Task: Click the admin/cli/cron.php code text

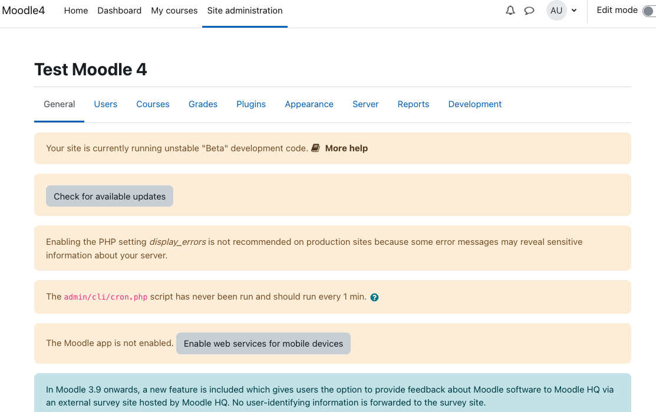Action: 106,297
